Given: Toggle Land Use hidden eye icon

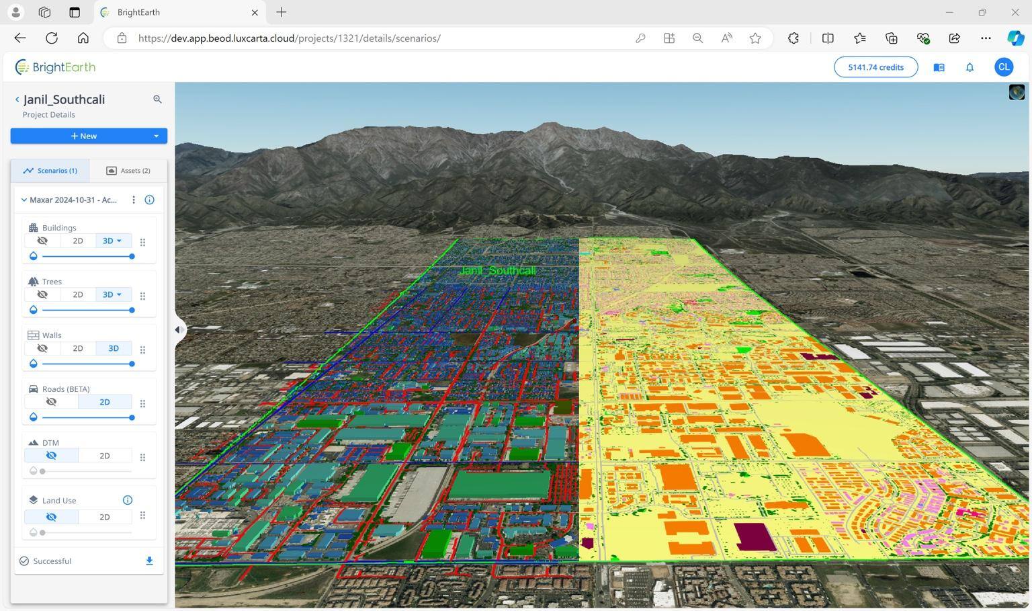Looking at the screenshot, I should [x=51, y=517].
